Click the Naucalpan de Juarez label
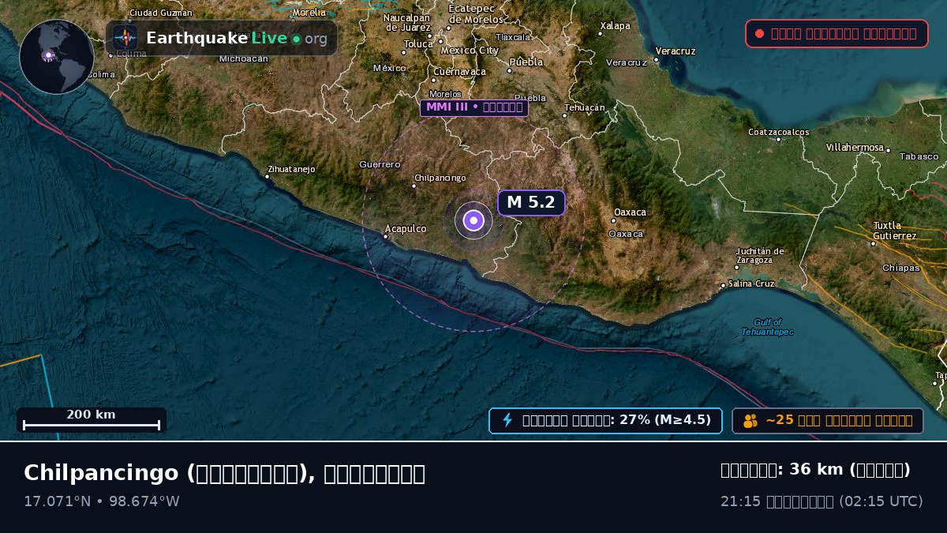 point(408,22)
